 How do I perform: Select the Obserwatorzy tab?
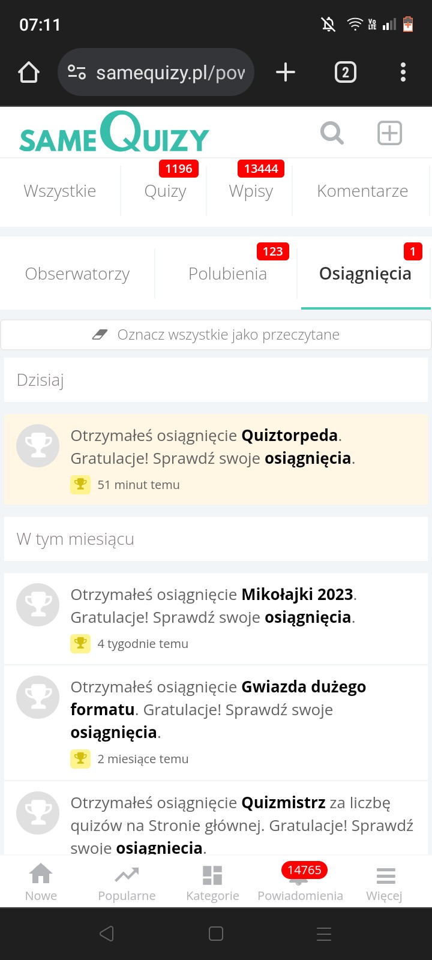click(77, 274)
